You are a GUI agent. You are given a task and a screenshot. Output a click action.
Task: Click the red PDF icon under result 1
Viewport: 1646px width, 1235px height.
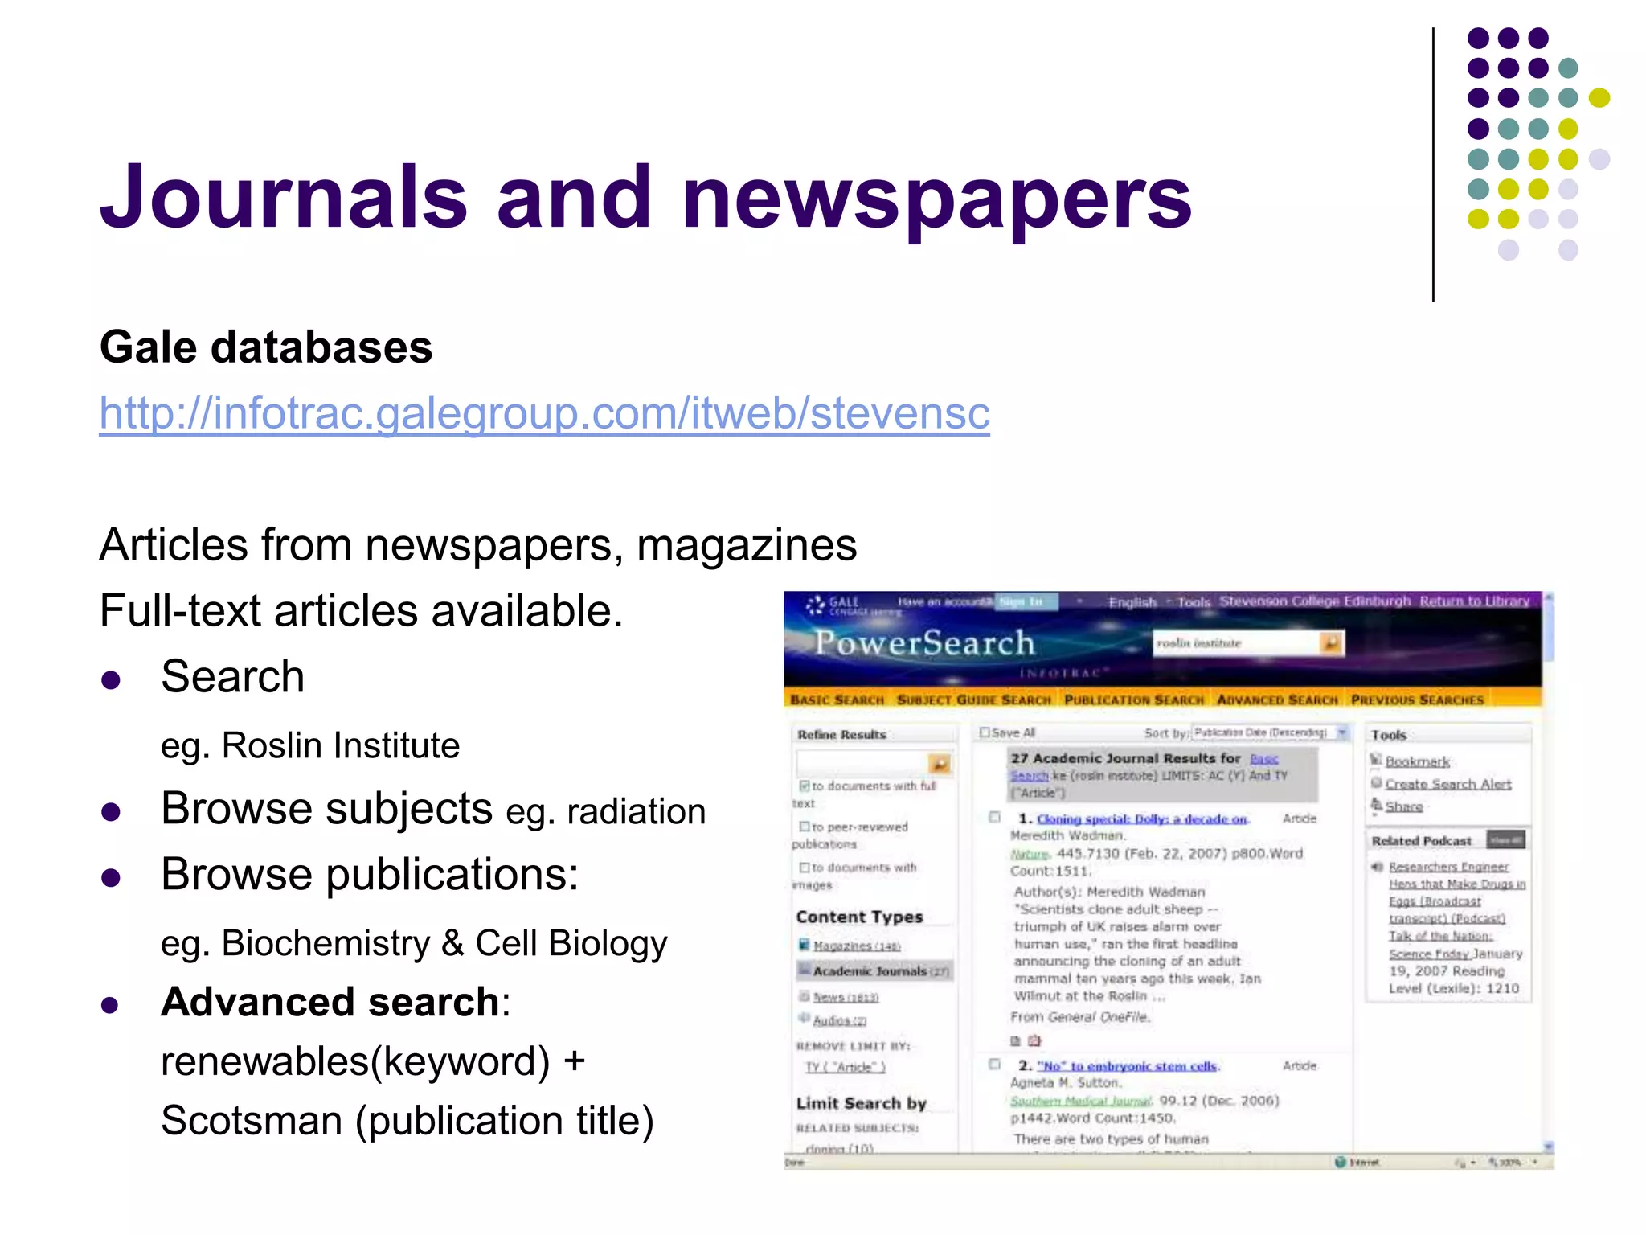[1034, 1040]
